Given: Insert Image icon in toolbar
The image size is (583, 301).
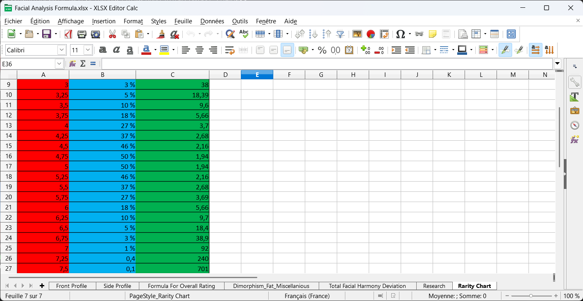Looking at the screenshot, I should [357, 34].
